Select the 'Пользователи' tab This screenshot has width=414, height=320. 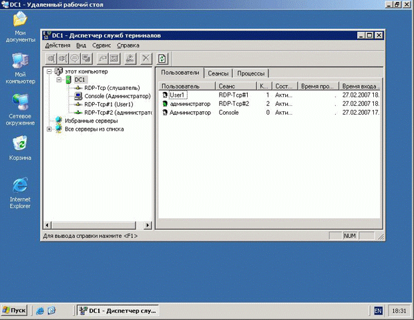(180, 73)
